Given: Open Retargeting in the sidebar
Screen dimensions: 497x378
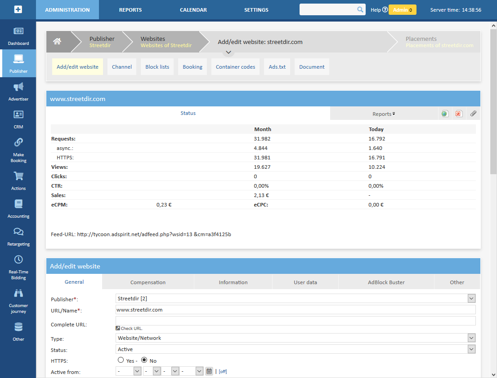Looking at the screenshot, I should point(18,237).
